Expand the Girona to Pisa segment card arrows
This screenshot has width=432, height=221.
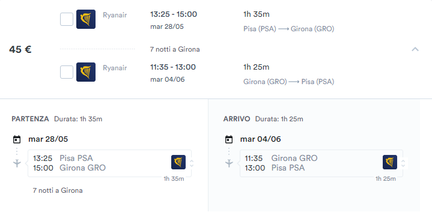(403, 163)
